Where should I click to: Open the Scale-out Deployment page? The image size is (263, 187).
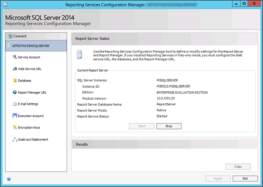[33, 140]
